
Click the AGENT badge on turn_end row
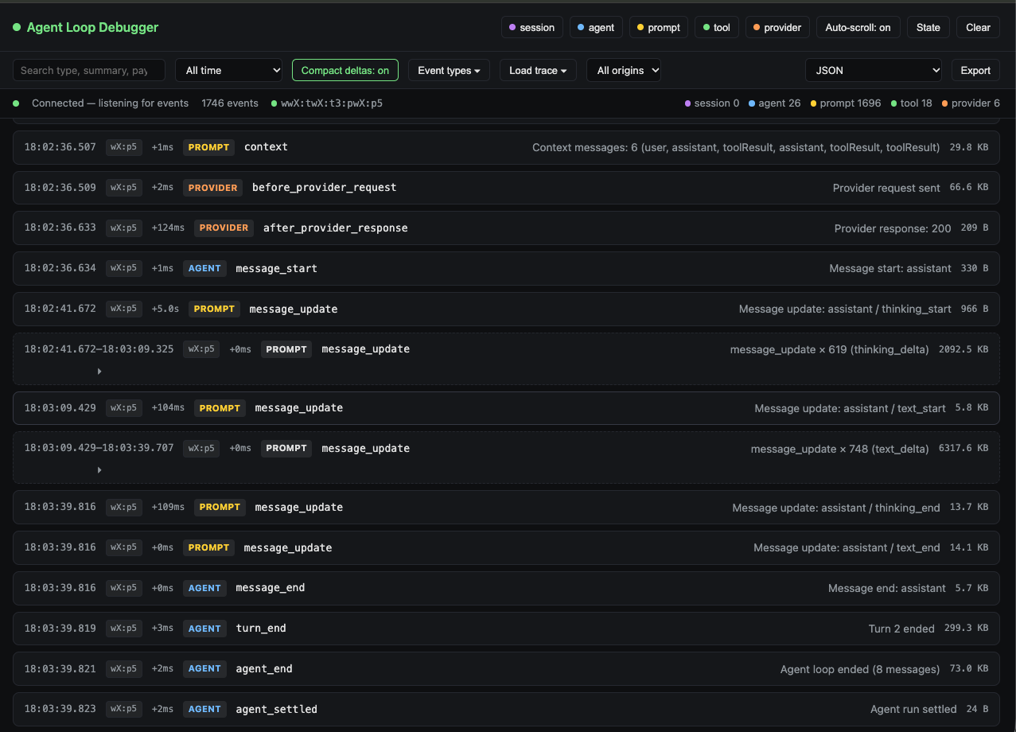[x=204, y=629]
